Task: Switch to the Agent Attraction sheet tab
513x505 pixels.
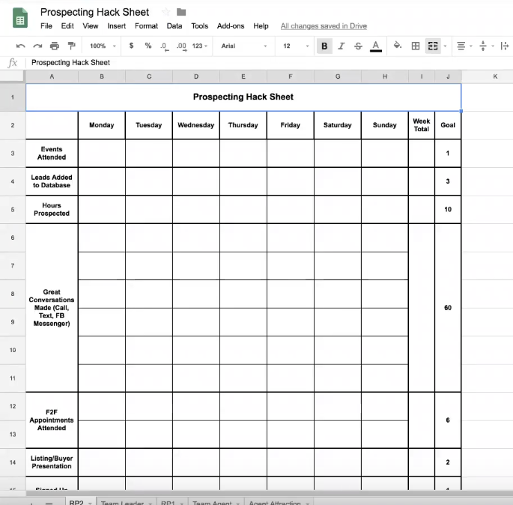Action: point(279,502)
